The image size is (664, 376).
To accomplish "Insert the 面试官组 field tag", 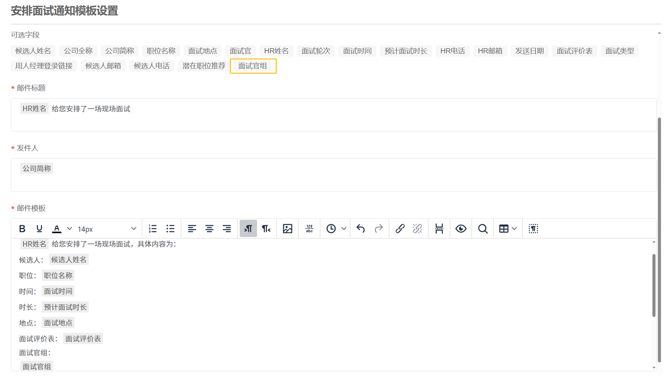I will (253, 66).
